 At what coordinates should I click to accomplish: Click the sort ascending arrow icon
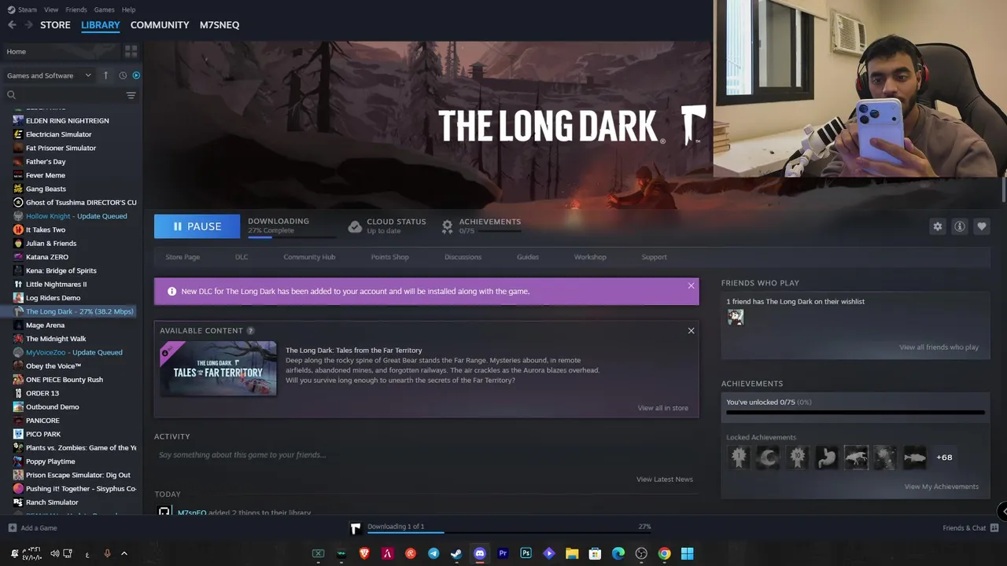coord(106,75)
